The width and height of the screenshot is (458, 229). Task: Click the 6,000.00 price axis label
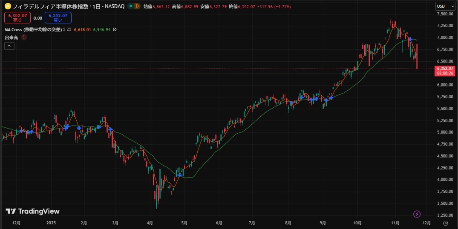[x=445, y=85]
